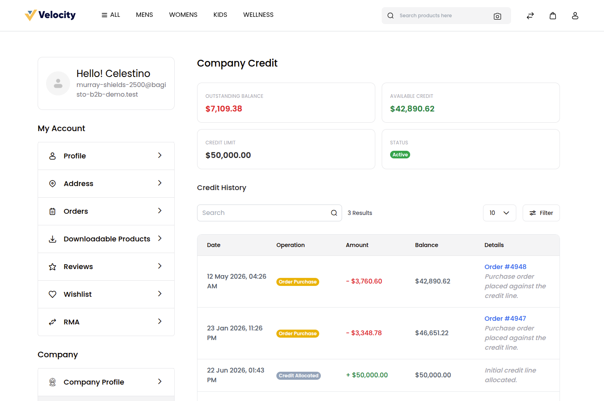Expand the Downloadable Products chevron

pyautogui.click(x=160, y=238)
